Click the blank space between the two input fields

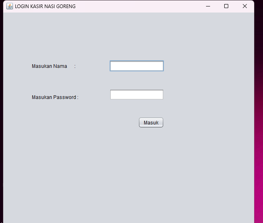137,80
